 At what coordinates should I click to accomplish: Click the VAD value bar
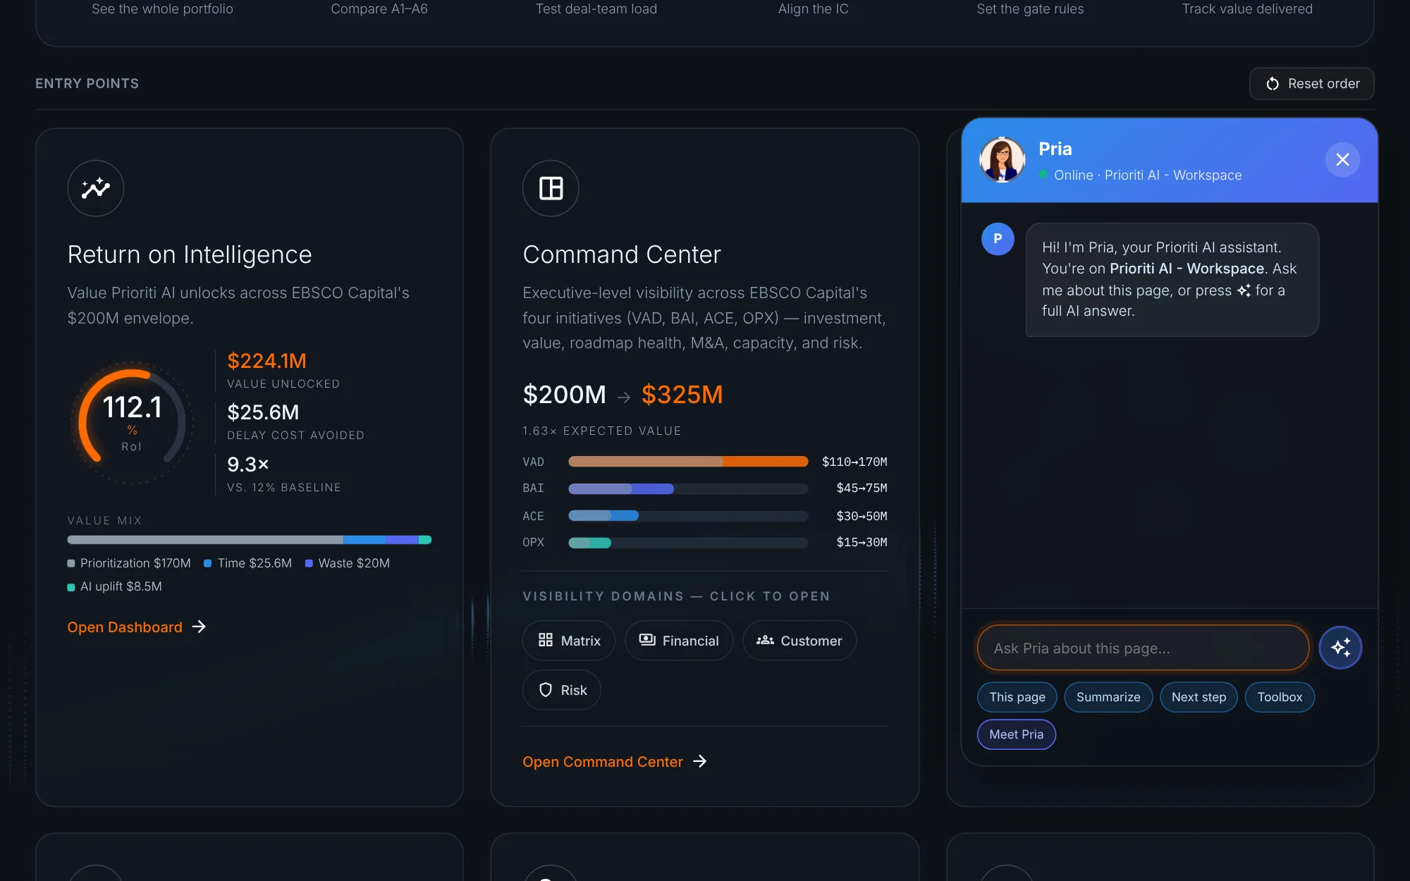click(688, 462)
